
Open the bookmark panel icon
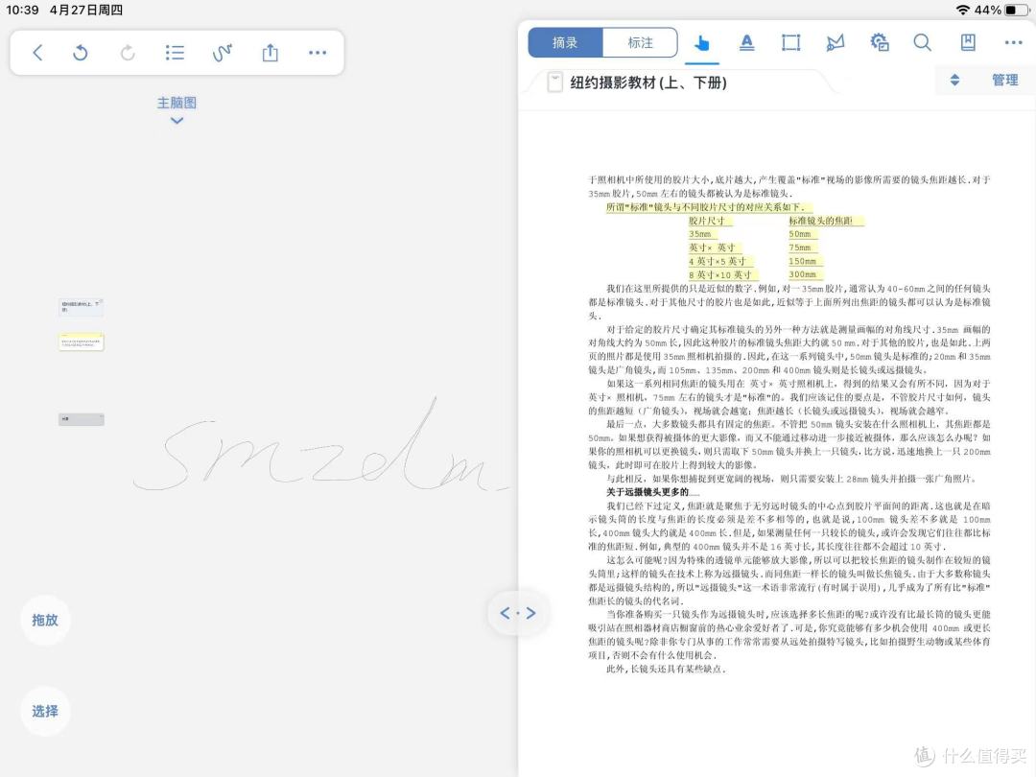(x=968, y=42)
